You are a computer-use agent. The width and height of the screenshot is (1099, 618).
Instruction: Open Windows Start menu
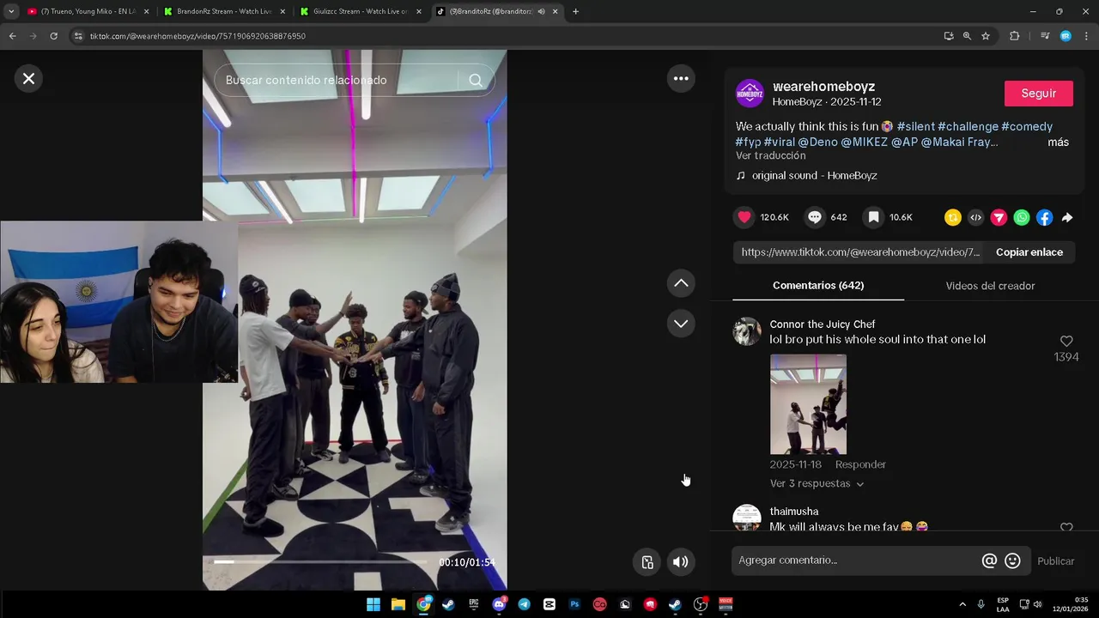(x=373, y=604)
